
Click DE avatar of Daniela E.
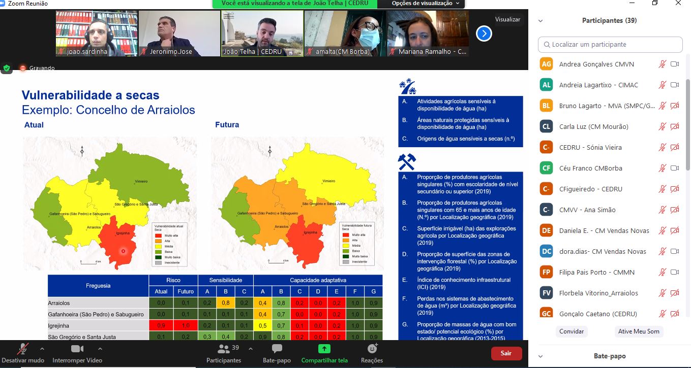point(546,230)
